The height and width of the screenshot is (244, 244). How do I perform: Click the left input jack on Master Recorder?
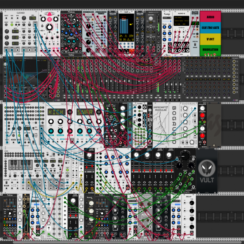click(x=193, y=18)
